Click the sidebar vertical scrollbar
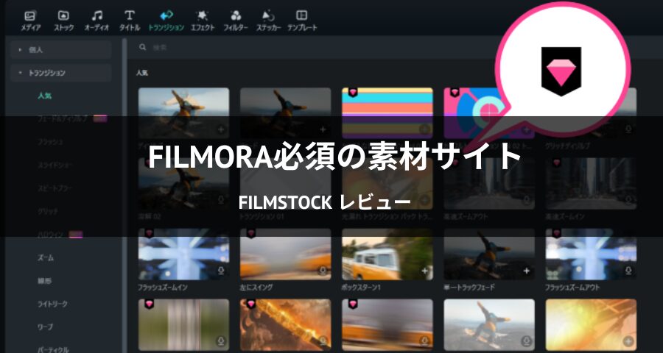The height and width of the screenshot is (353, 663). point(124,196)
